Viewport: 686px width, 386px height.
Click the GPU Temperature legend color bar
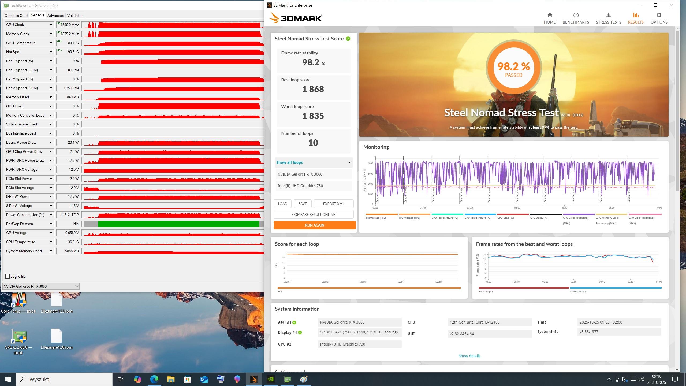(480, 214)
